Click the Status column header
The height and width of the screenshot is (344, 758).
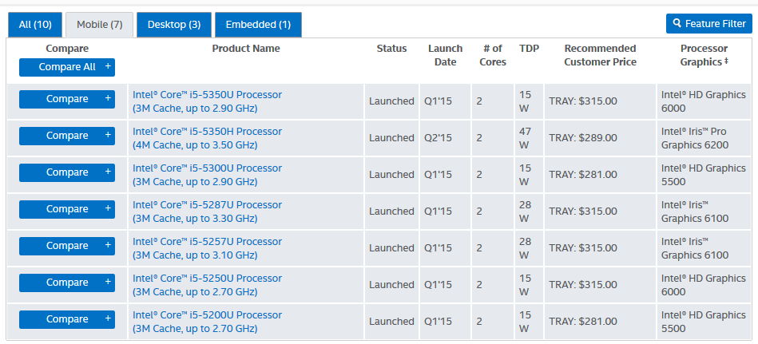tap(392, 49)
